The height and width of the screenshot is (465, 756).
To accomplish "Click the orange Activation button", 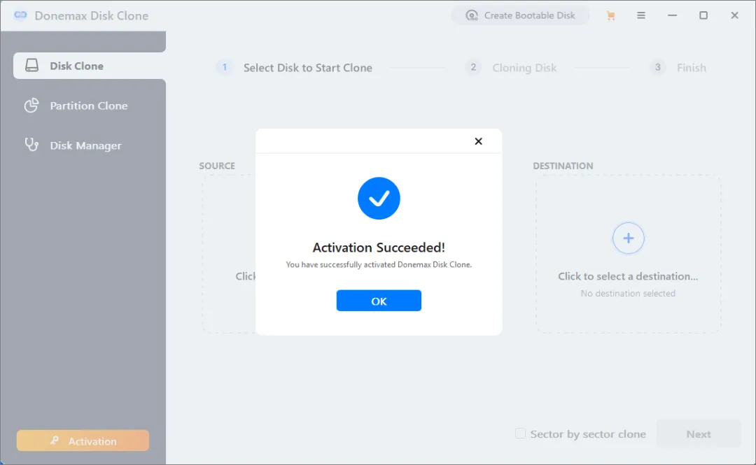I will (x=83, y=441).
